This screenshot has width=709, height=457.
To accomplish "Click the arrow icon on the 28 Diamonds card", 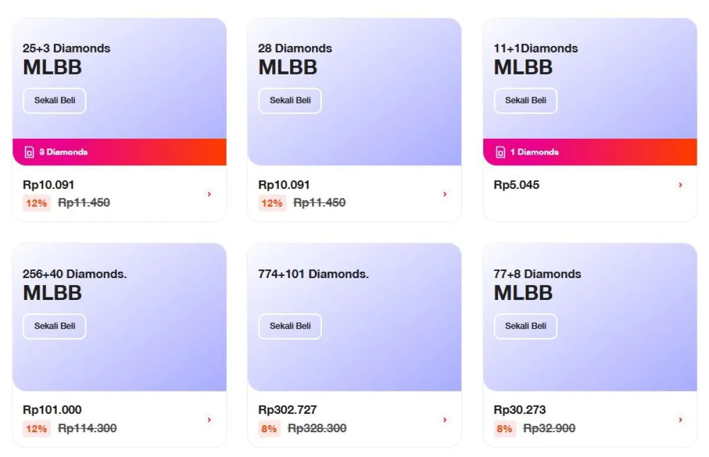I will (x=444, y=194).
